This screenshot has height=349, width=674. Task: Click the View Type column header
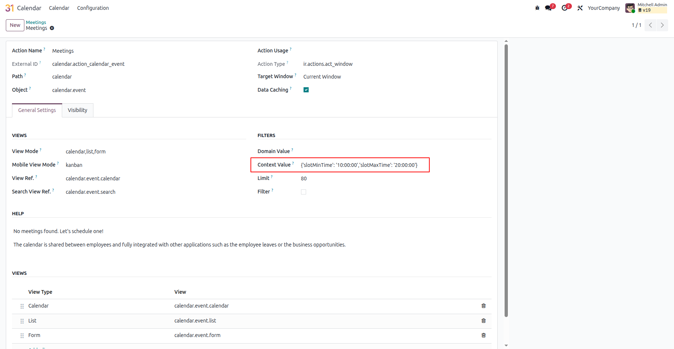point(40,292)
